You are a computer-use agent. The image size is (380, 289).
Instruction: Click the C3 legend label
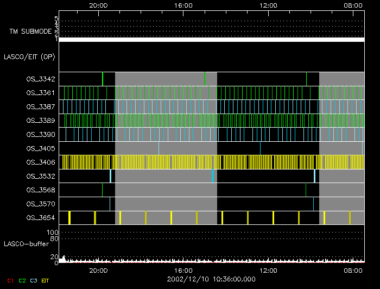pos(34,280)
